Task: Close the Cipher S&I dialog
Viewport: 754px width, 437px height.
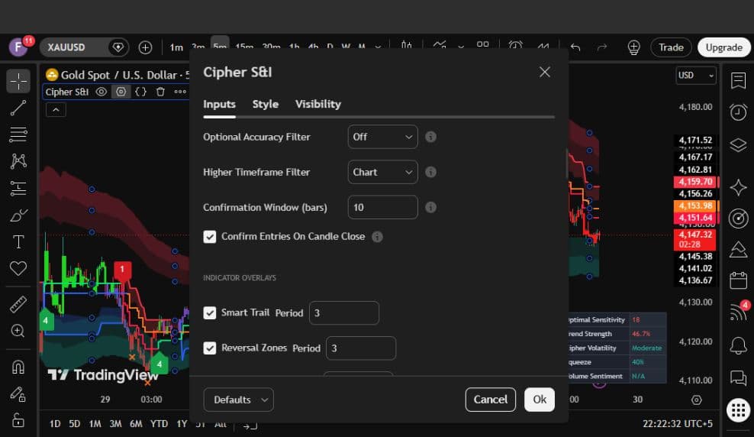Action: tap(544, 72)
